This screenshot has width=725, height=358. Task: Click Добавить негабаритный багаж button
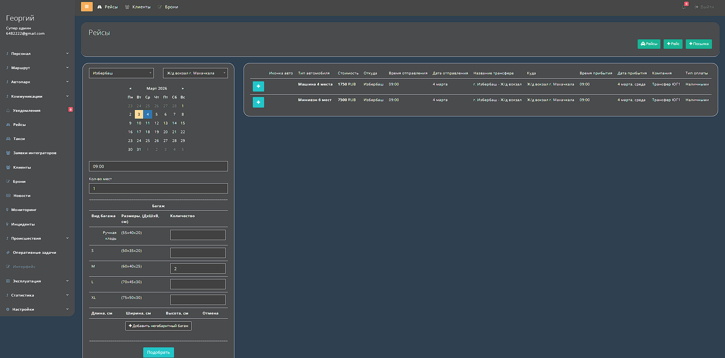tap(158, 326)
